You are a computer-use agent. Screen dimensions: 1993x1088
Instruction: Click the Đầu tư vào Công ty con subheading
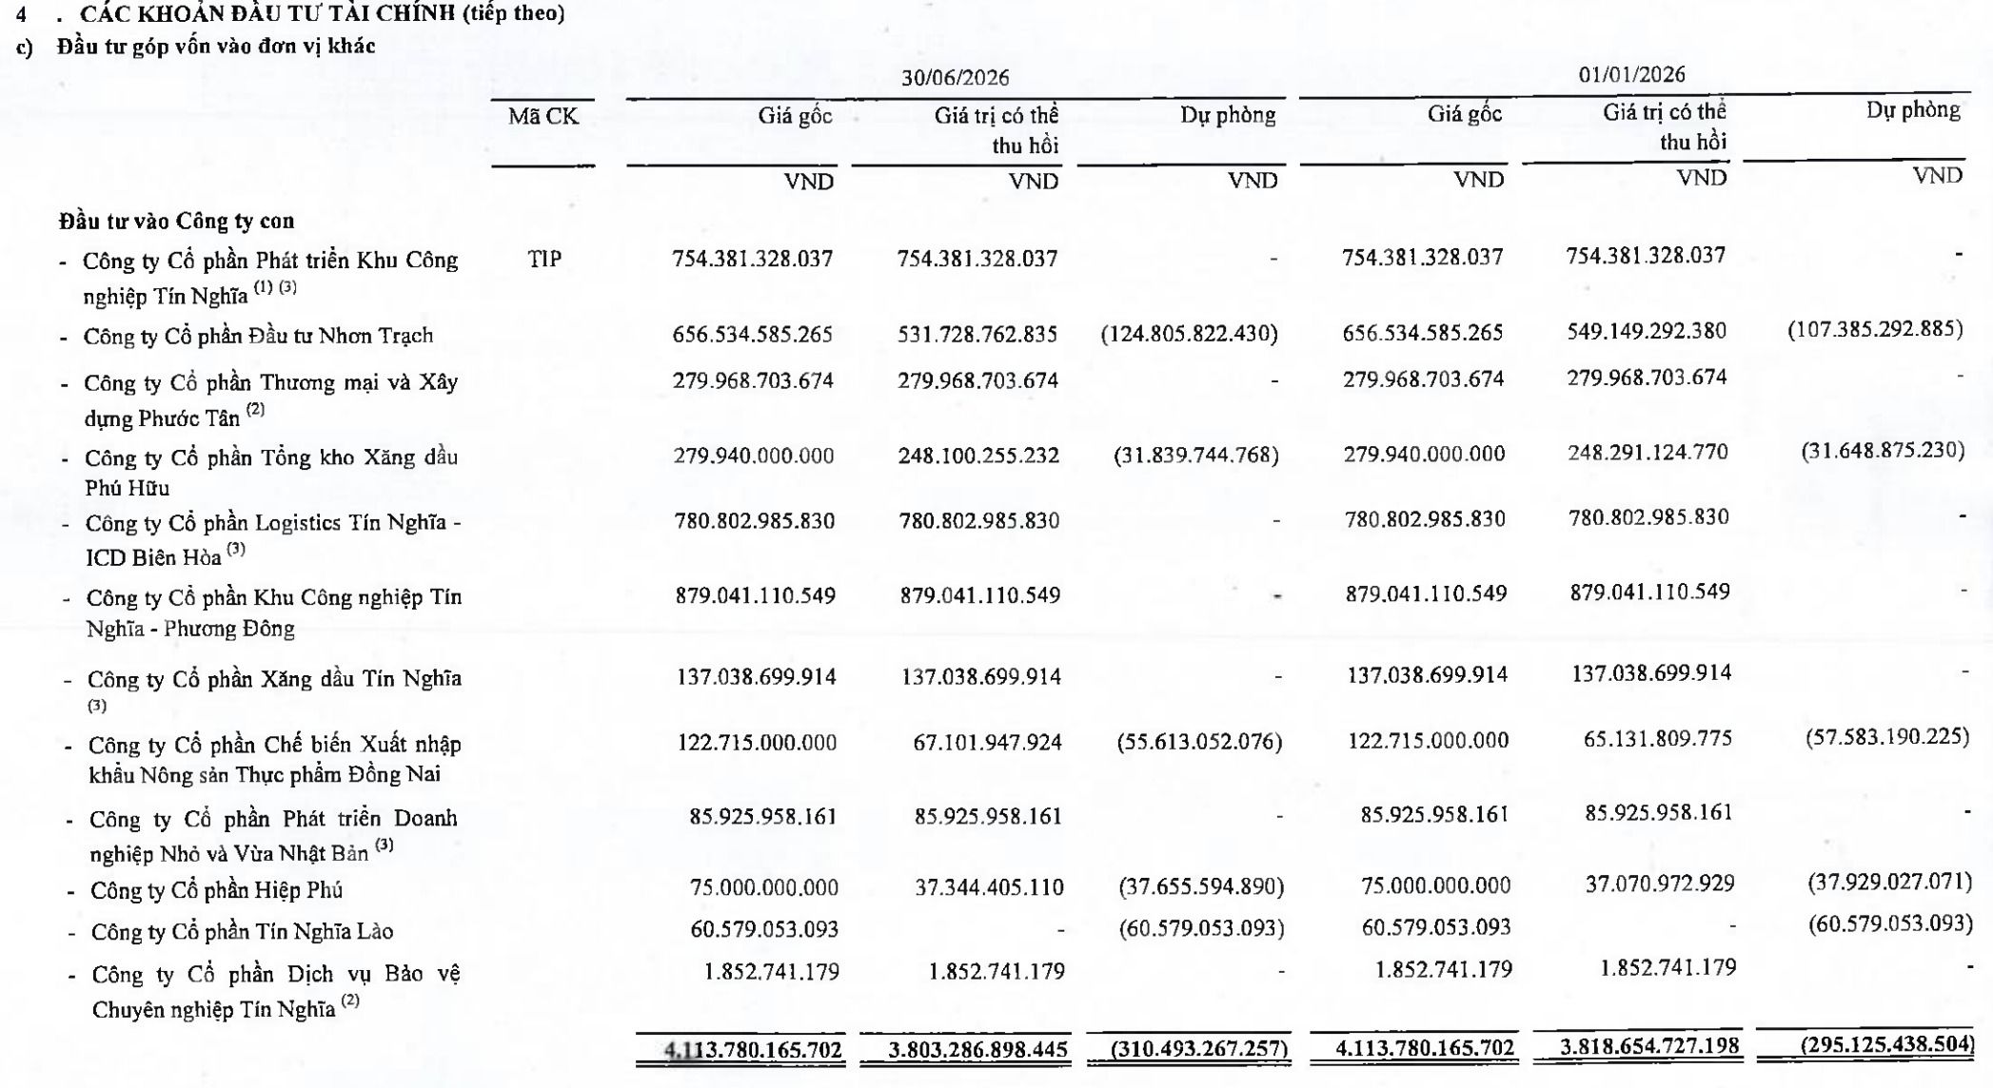coord(176,221)
